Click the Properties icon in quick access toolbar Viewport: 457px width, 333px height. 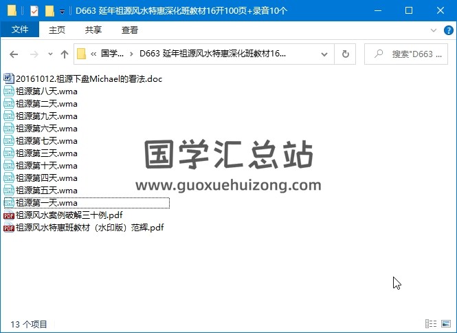click(x=34, y=11)
